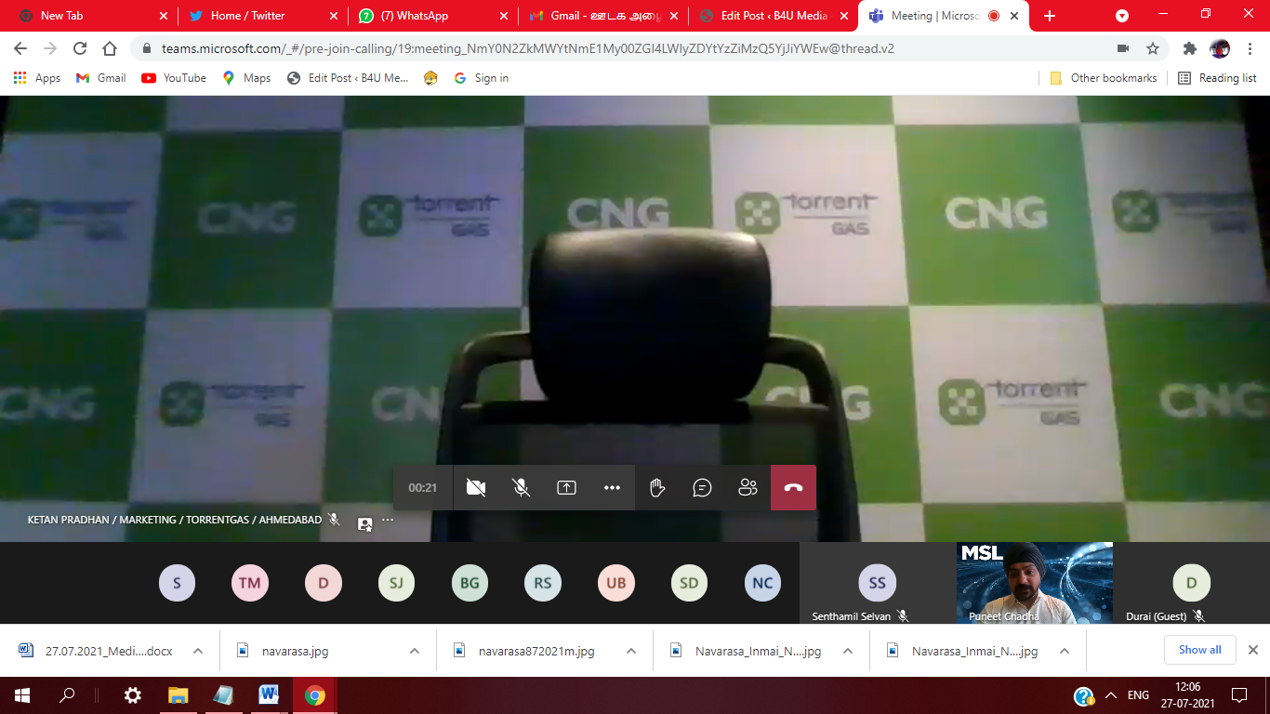Switch to Word from the taskbar
The width and height of the screenshot is (1270, 714).
269,695
